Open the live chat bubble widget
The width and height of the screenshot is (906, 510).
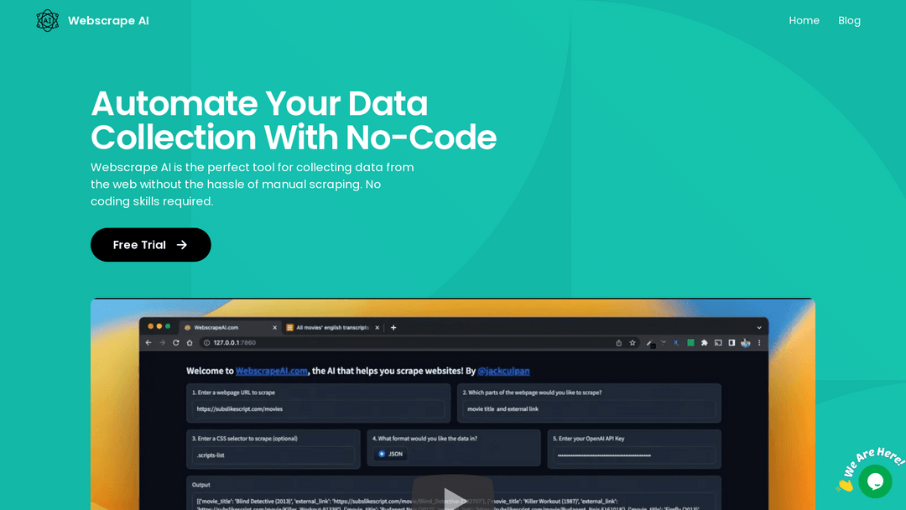pos(874,481)
